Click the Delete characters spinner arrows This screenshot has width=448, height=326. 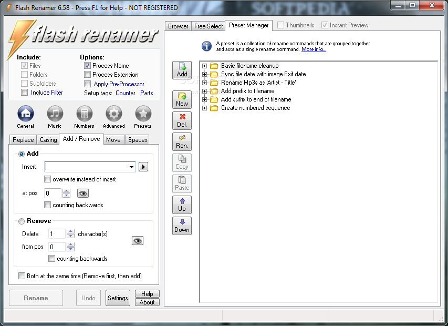[x=70, y=234]
